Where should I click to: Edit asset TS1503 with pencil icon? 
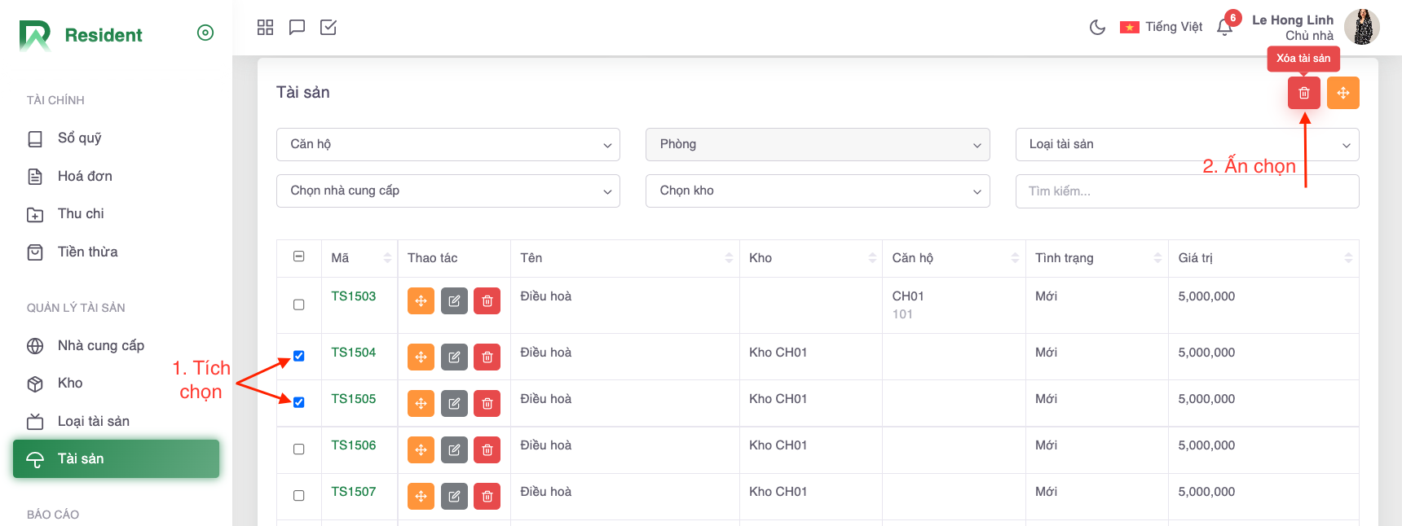(x=454, y=301)
